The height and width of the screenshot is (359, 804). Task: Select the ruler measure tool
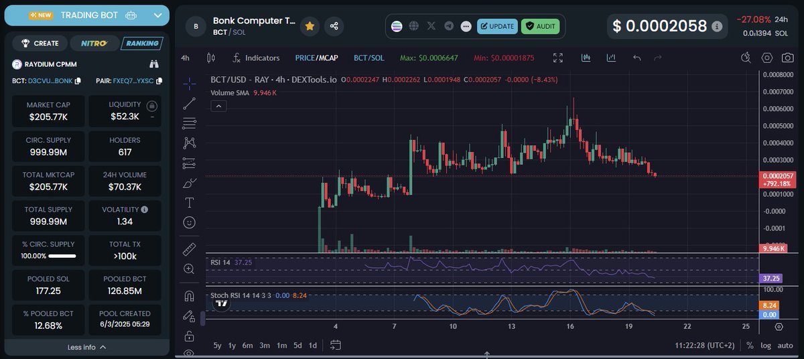click(x=189, y=249)
